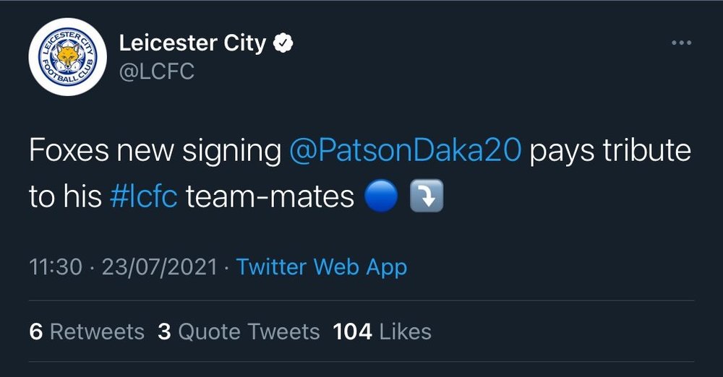Image resolution: width=723 pixels, height=377 pixels.
Task: Click the Quote Tweets count number 3
Action: [x=164, y=331]
